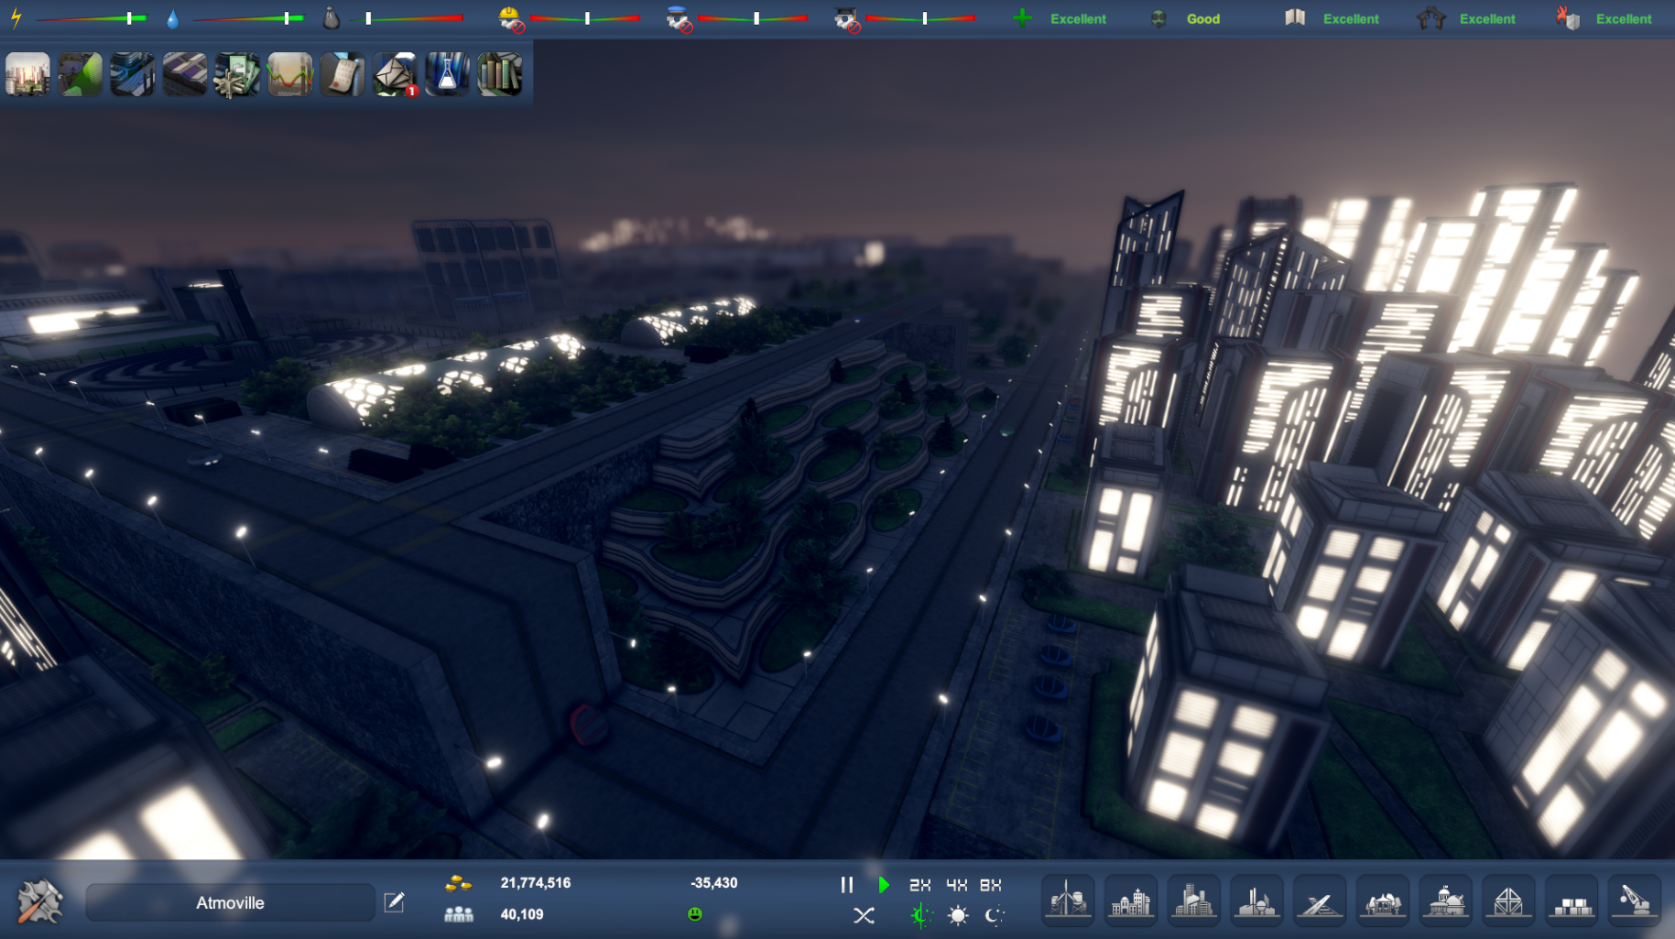Click the Good rating label

pos(1203,18)
